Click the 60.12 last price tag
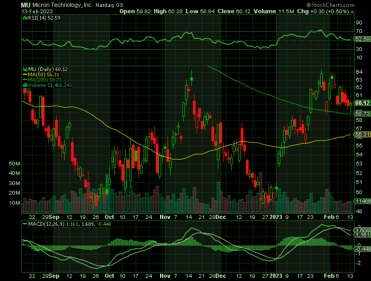 click(361, 103)
